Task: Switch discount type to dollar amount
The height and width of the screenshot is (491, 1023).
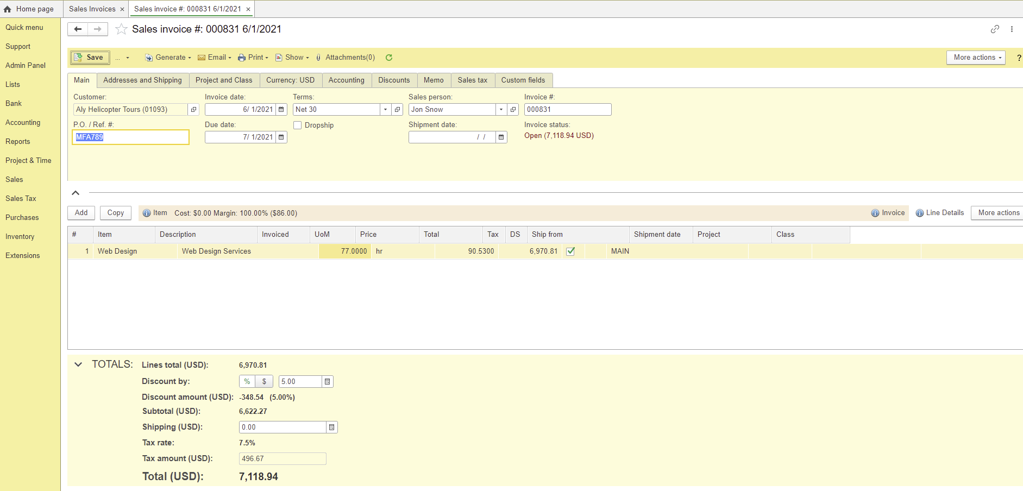Action: click(x=264, y=382)
